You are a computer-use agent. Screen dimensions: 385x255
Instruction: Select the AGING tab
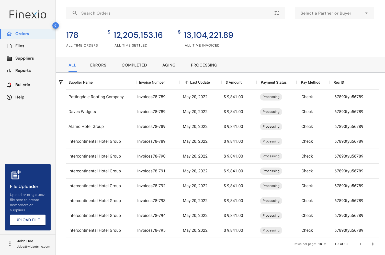[169, 65]
